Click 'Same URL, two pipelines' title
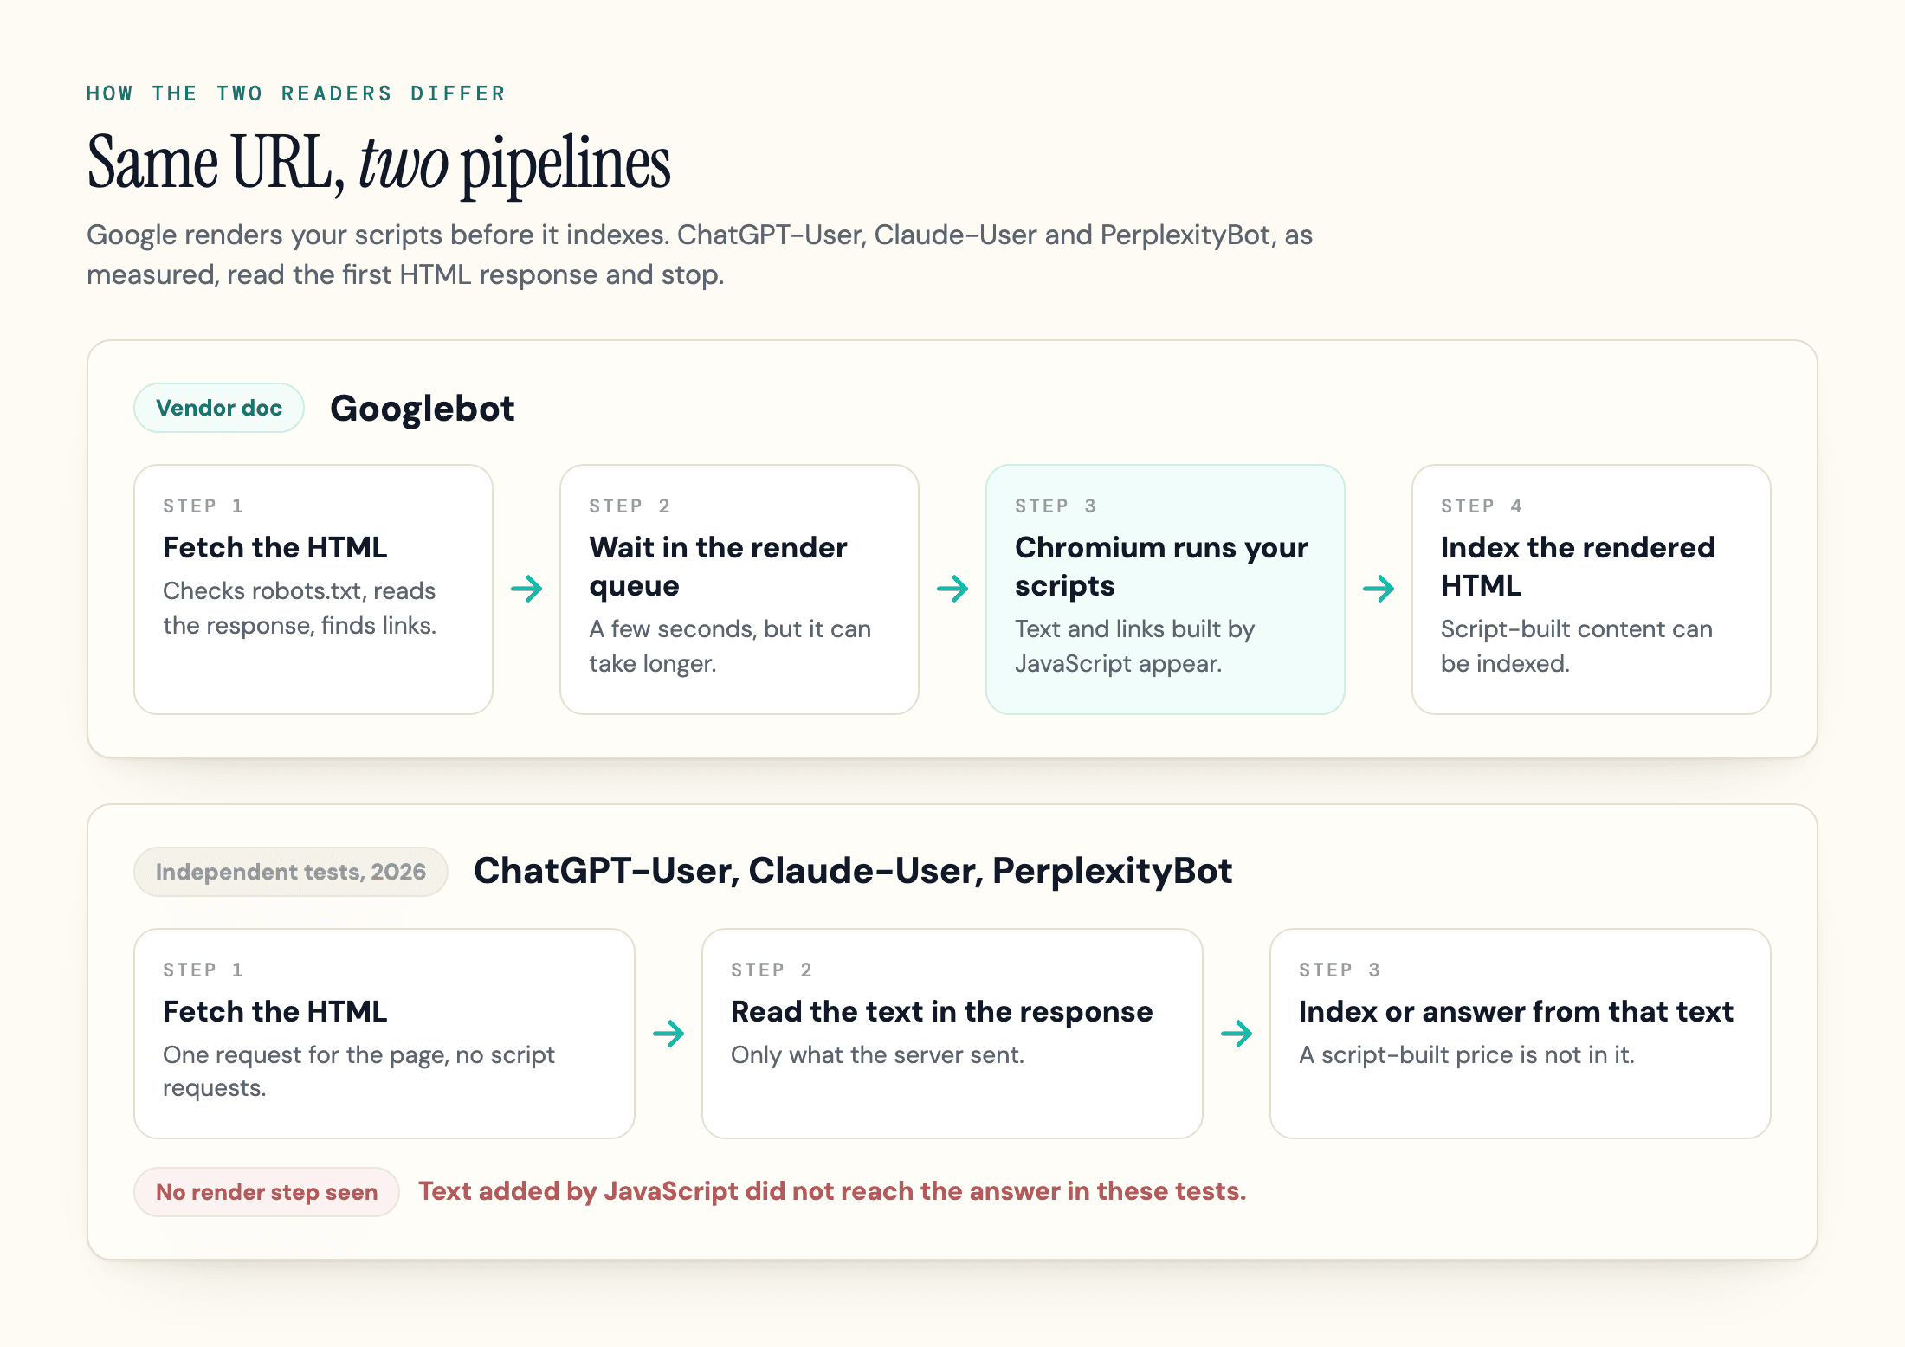Image resolution: width=1905 pixels, height=1347 pixels. [379, 163]
